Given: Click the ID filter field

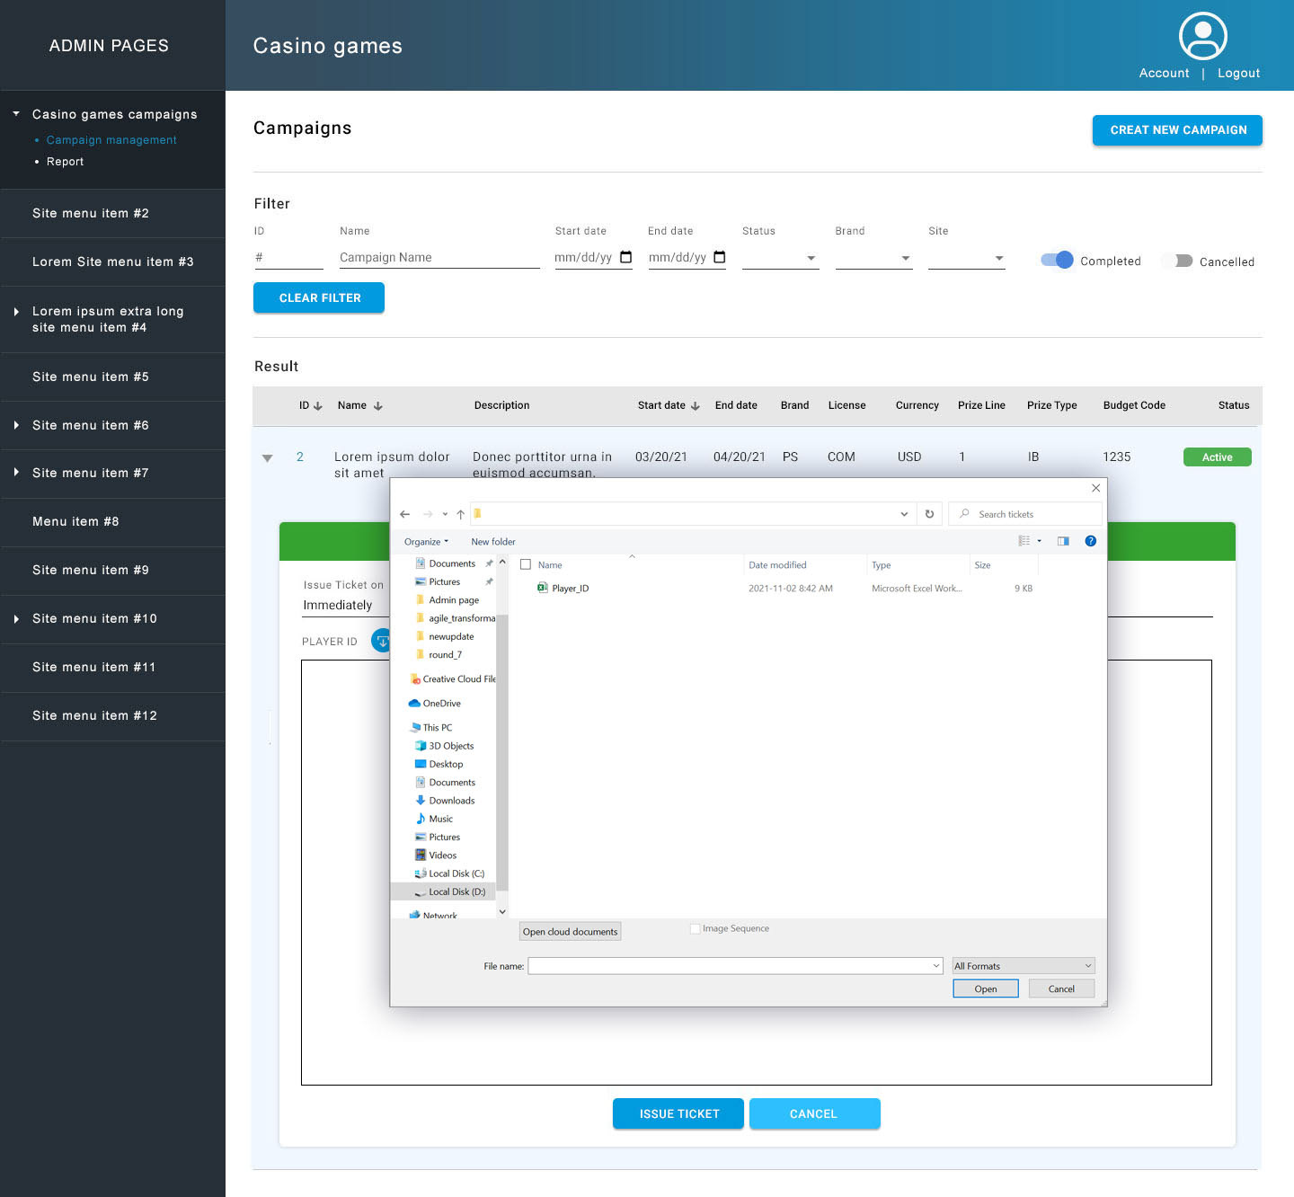Looking at the screenshot, I should 288,257.
